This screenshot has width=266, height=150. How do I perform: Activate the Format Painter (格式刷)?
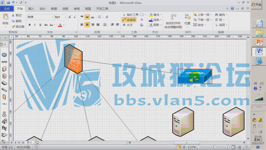[18, 27]
